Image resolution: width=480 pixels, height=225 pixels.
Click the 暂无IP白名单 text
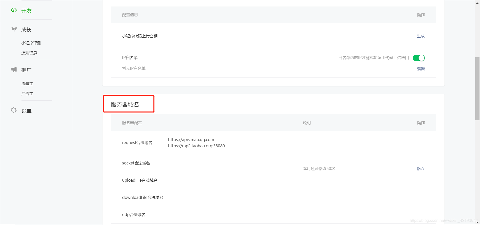click(134, 68)
